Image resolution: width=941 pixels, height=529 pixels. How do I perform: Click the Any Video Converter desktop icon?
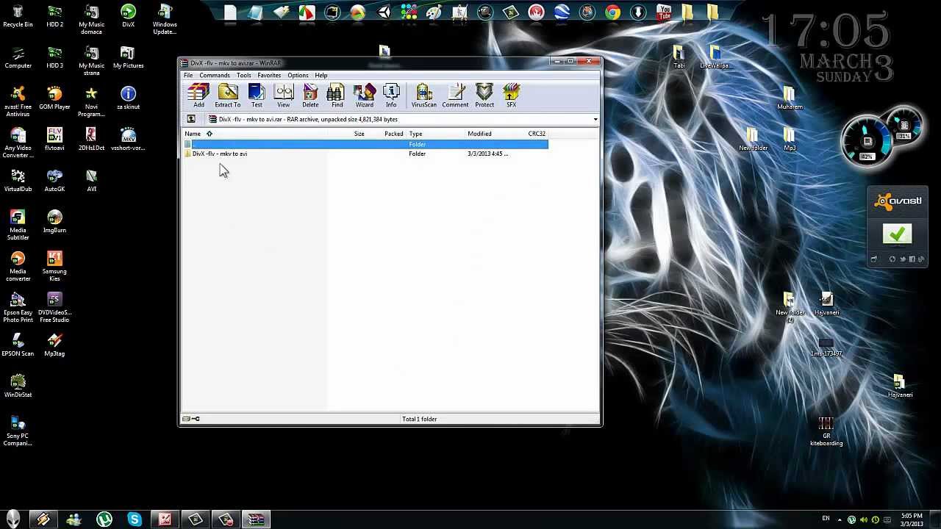pos(18,143)
